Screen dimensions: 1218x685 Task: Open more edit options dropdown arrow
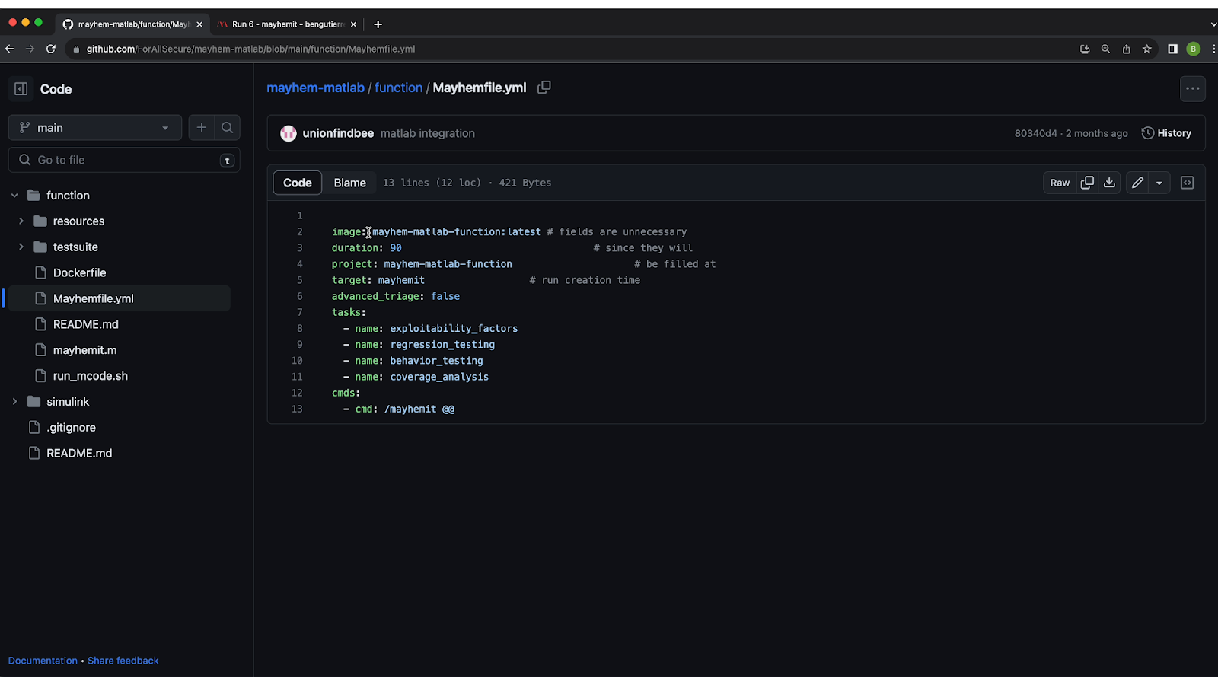point(1159,183)
